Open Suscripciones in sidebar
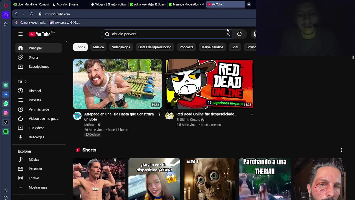This screenshot has height=200, width=355. [x=39, y=67]
